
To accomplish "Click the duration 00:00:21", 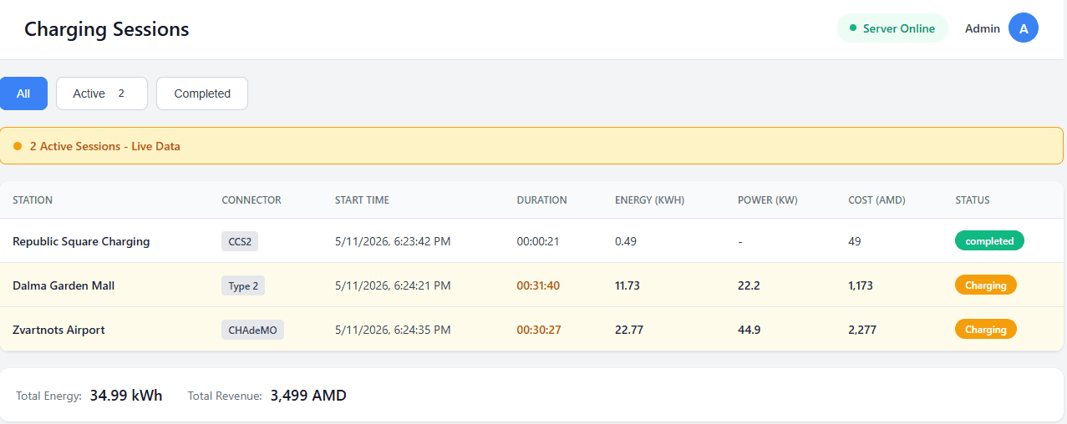I will tap(538, 241).
